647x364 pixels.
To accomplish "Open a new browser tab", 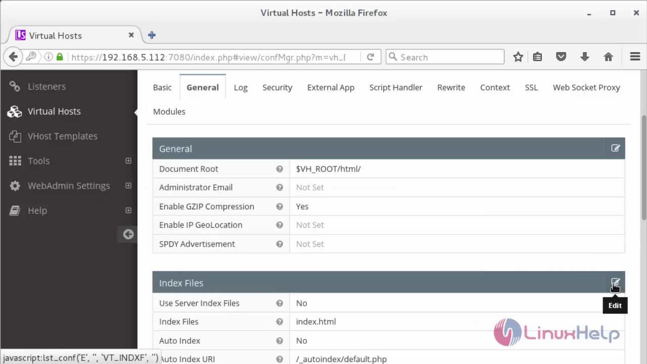I will coord(152,35).
